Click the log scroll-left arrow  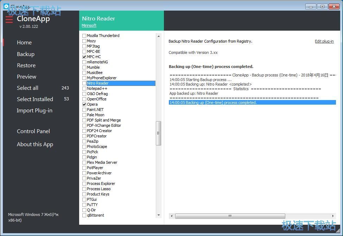click(x=172, y=216)
